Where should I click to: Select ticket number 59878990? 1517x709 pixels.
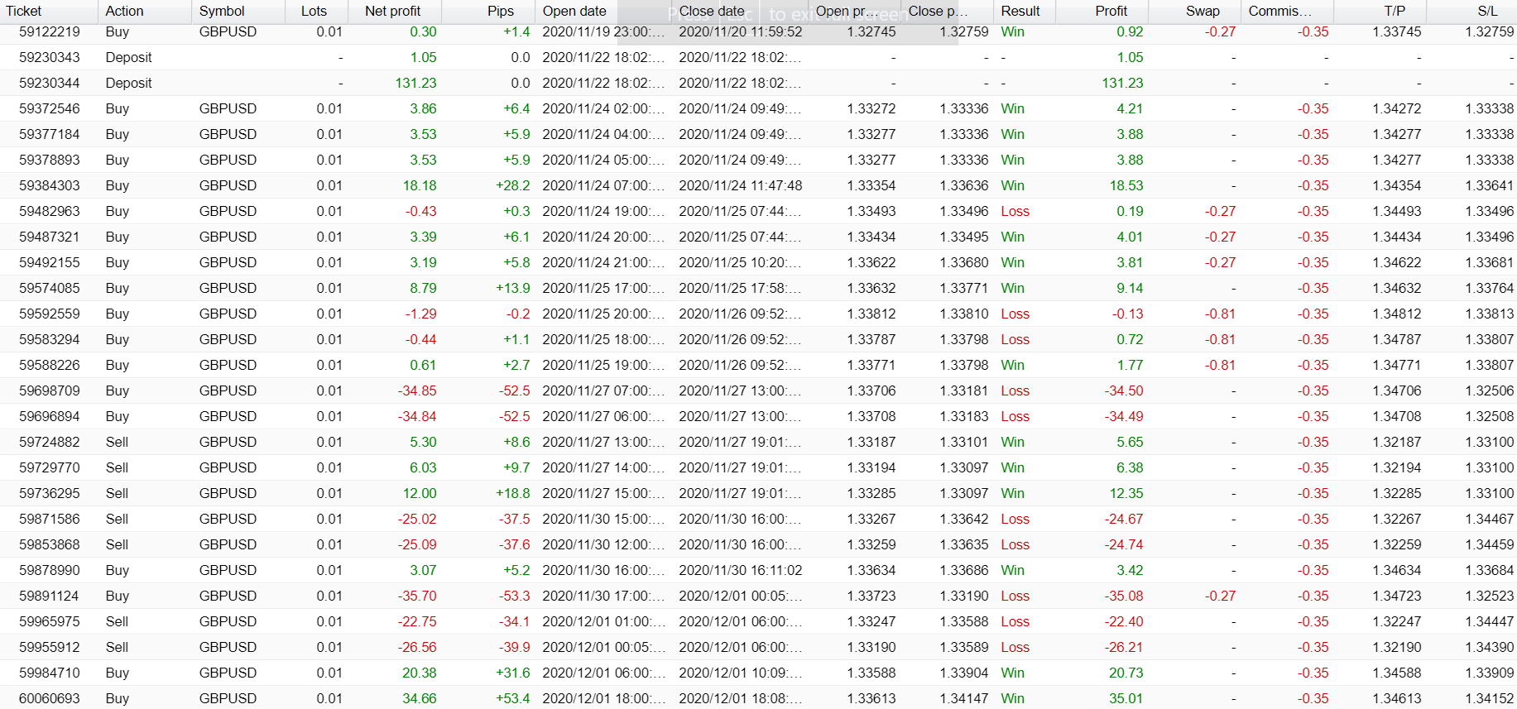[x=50, y=570]
